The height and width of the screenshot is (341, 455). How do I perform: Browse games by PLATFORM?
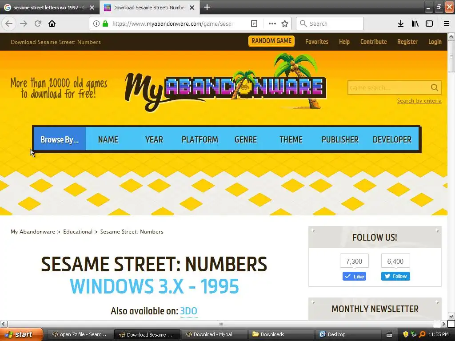[x=200, y=140]
